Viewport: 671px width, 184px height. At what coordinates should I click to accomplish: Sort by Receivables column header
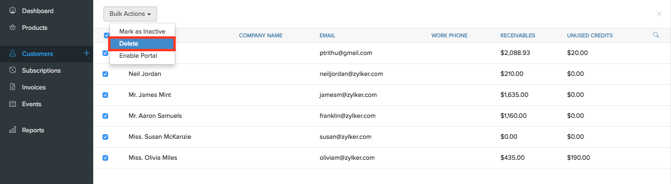click(518, 35)
